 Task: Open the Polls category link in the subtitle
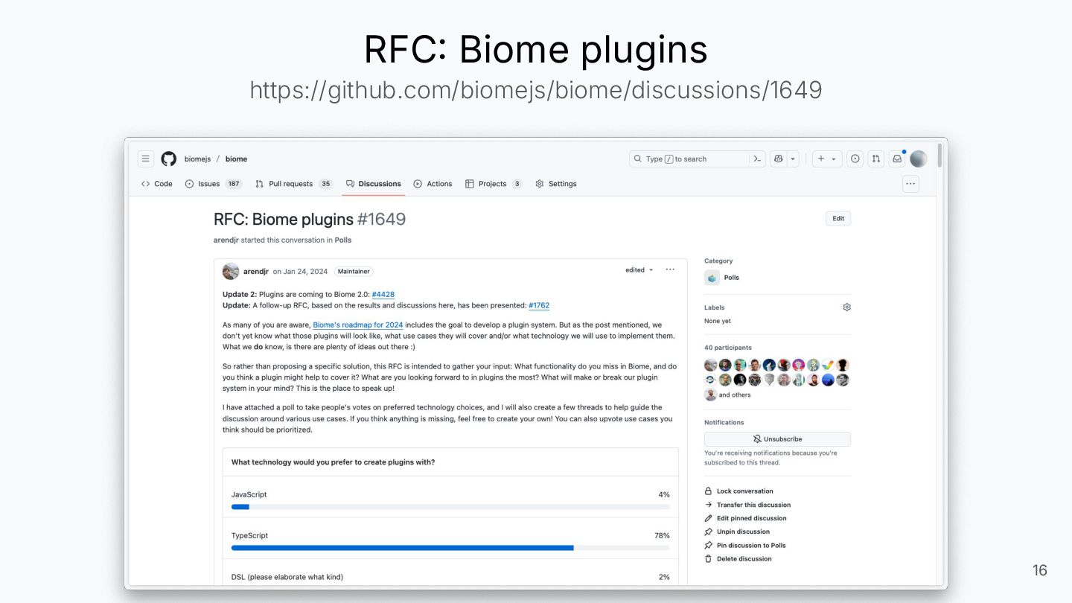[343, 240]
